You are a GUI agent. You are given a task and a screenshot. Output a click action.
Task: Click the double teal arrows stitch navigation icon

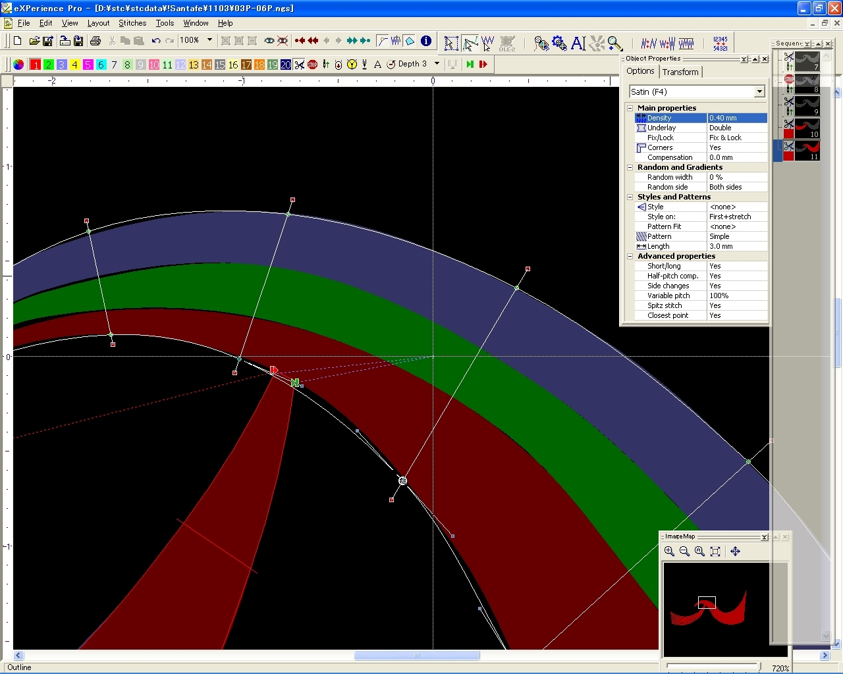pyautogui.click(x=352, y=41)
